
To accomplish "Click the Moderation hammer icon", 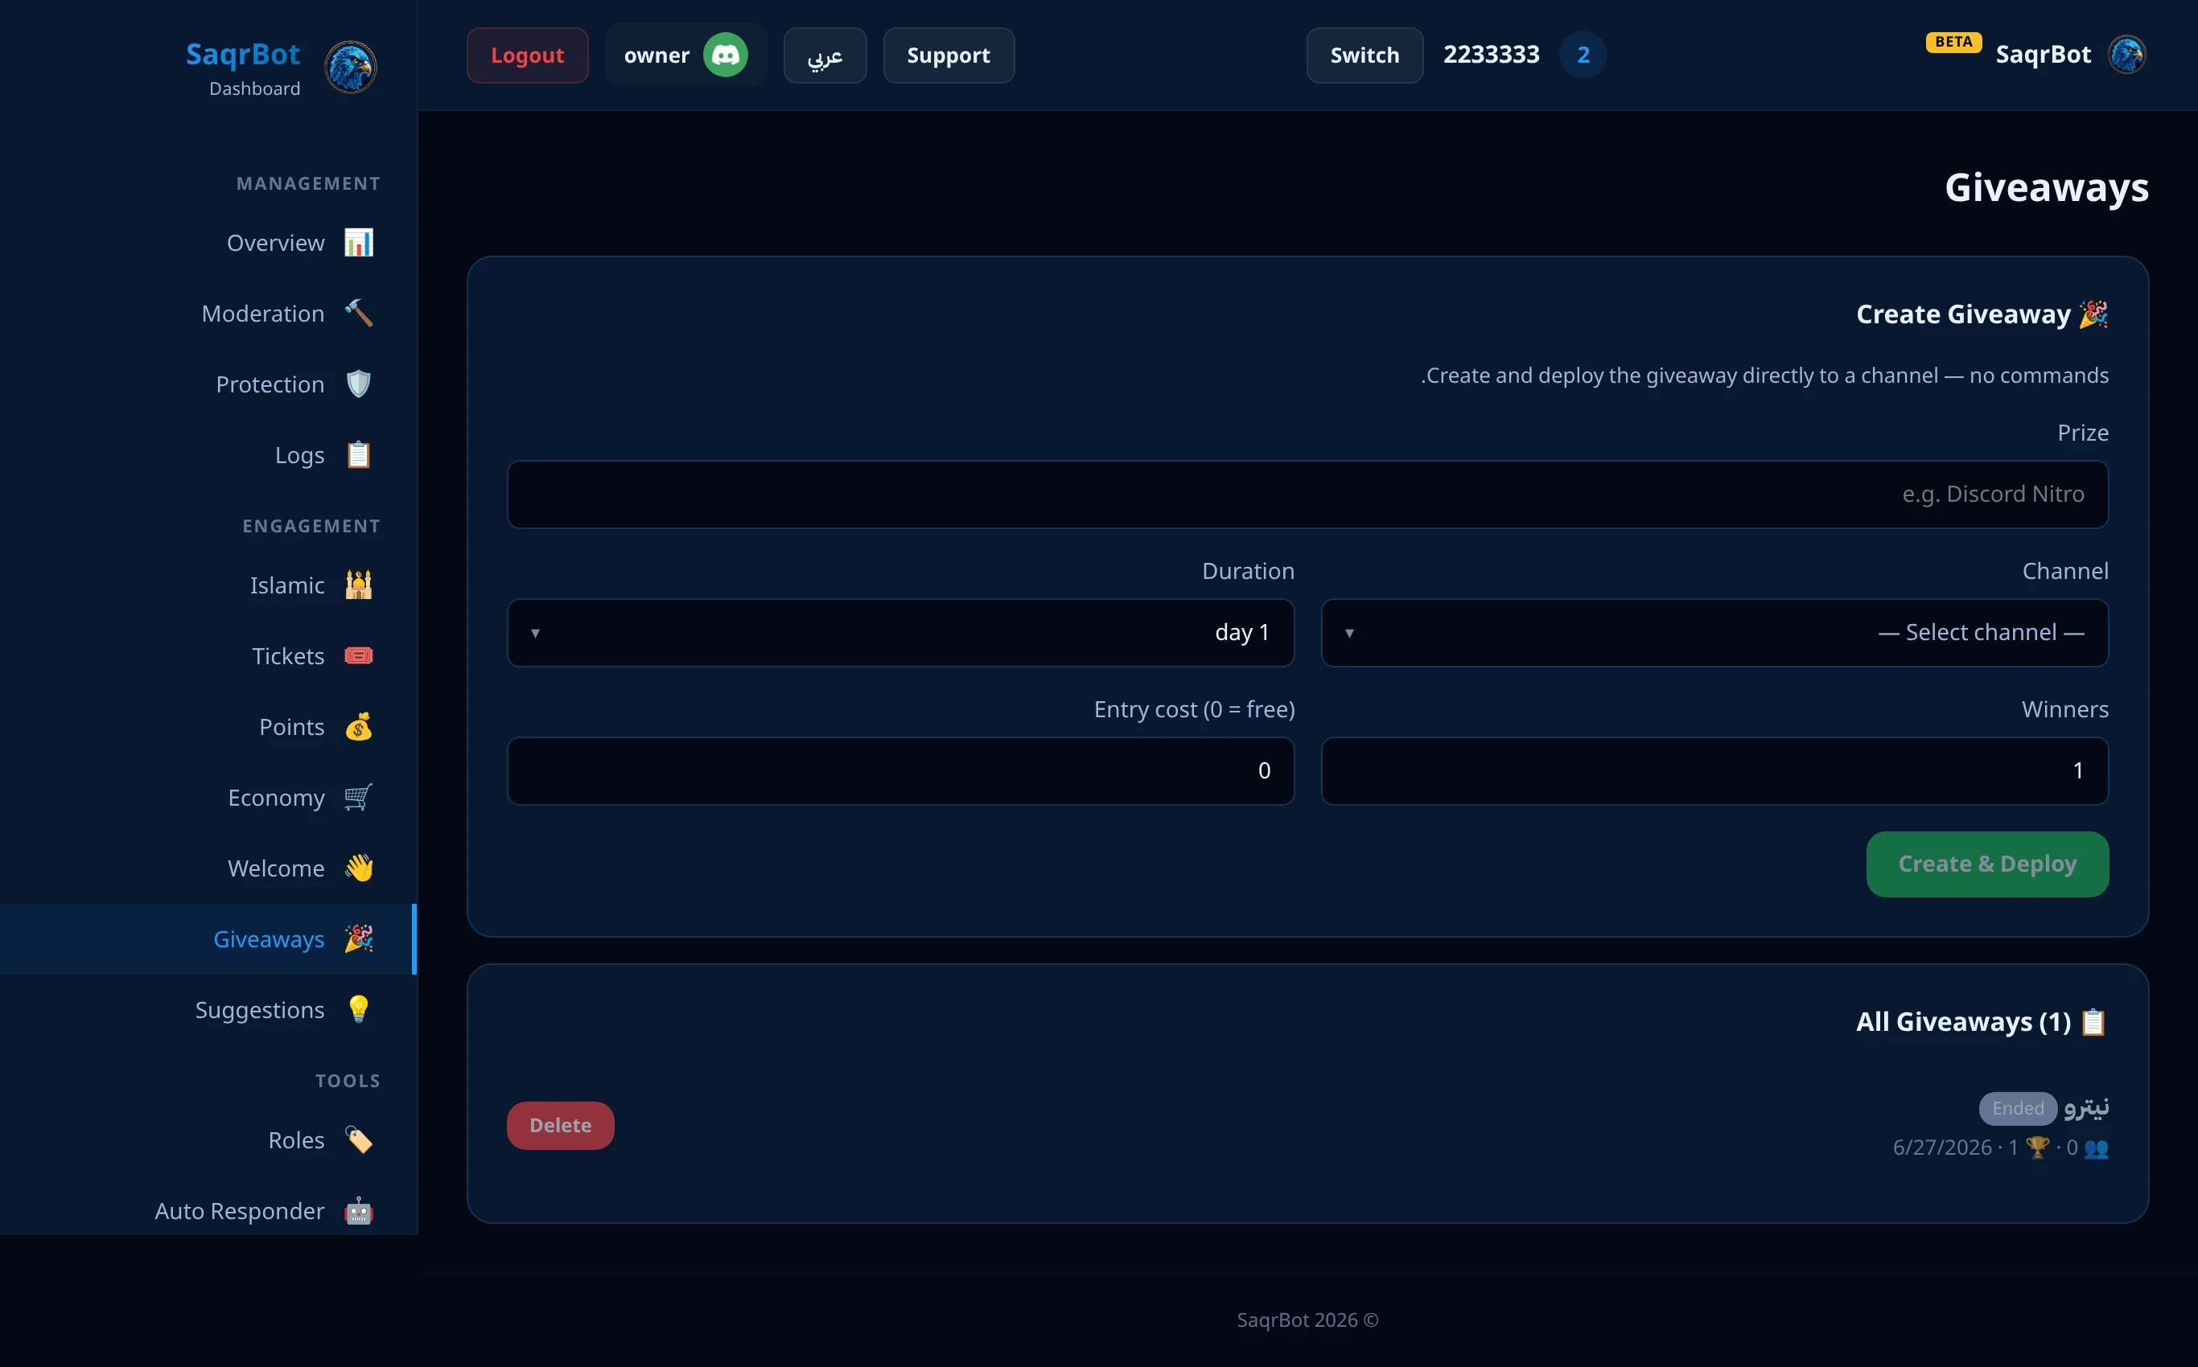I will tap(358, 313).
